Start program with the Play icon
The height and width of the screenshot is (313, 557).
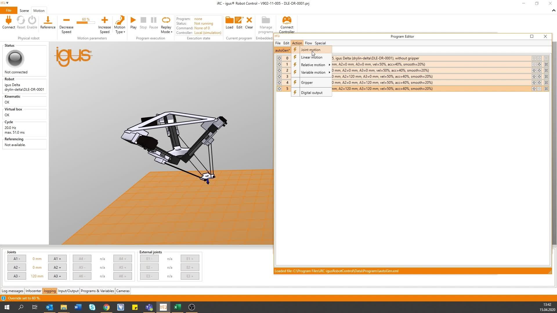(133, 20)
